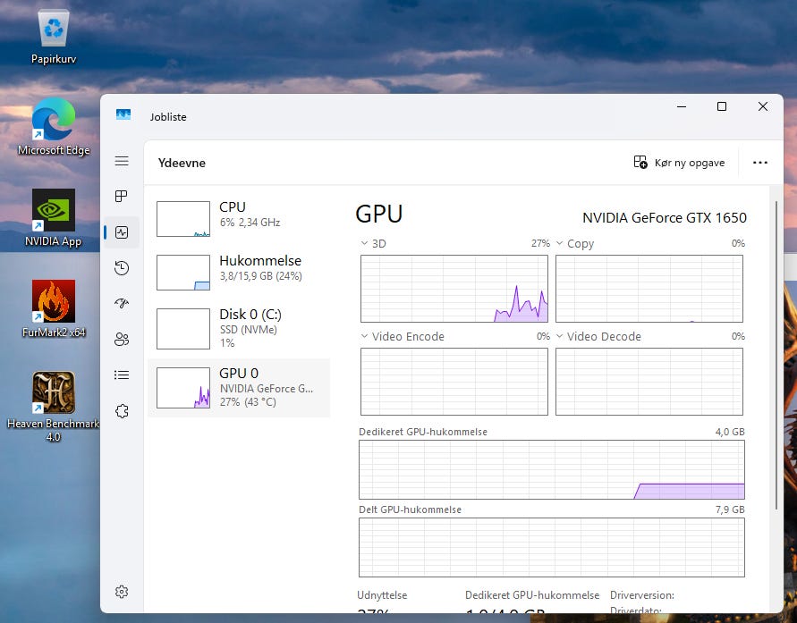This screenshot has height=623, width=797.
Task: Click the Disk 0 mini graph thumbnail
Action: coord(183,329)
